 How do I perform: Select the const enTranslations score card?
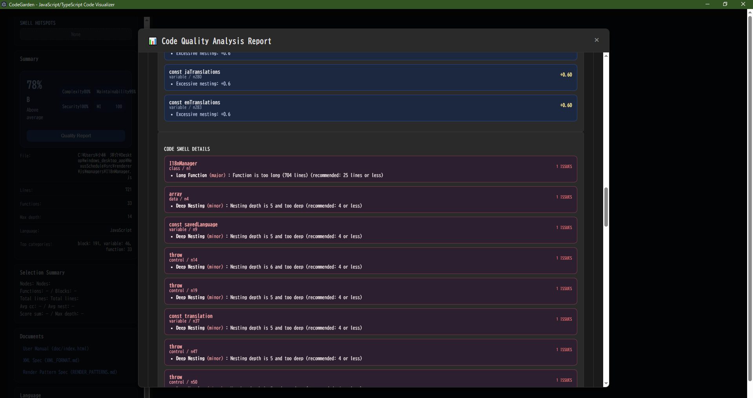pyautogui.click(x=370, y=108)
